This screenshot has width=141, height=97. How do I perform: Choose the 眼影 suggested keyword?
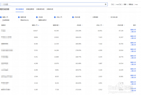pos(125,4)
